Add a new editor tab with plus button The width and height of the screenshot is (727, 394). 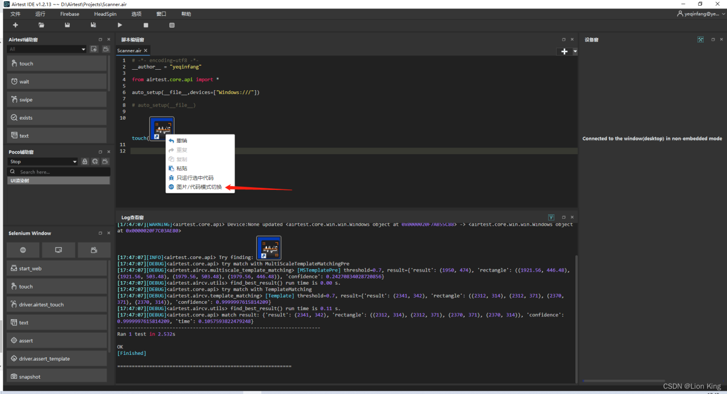click(564, 52)
